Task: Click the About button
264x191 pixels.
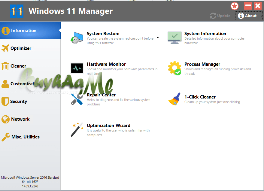Action: click(249, 16)
